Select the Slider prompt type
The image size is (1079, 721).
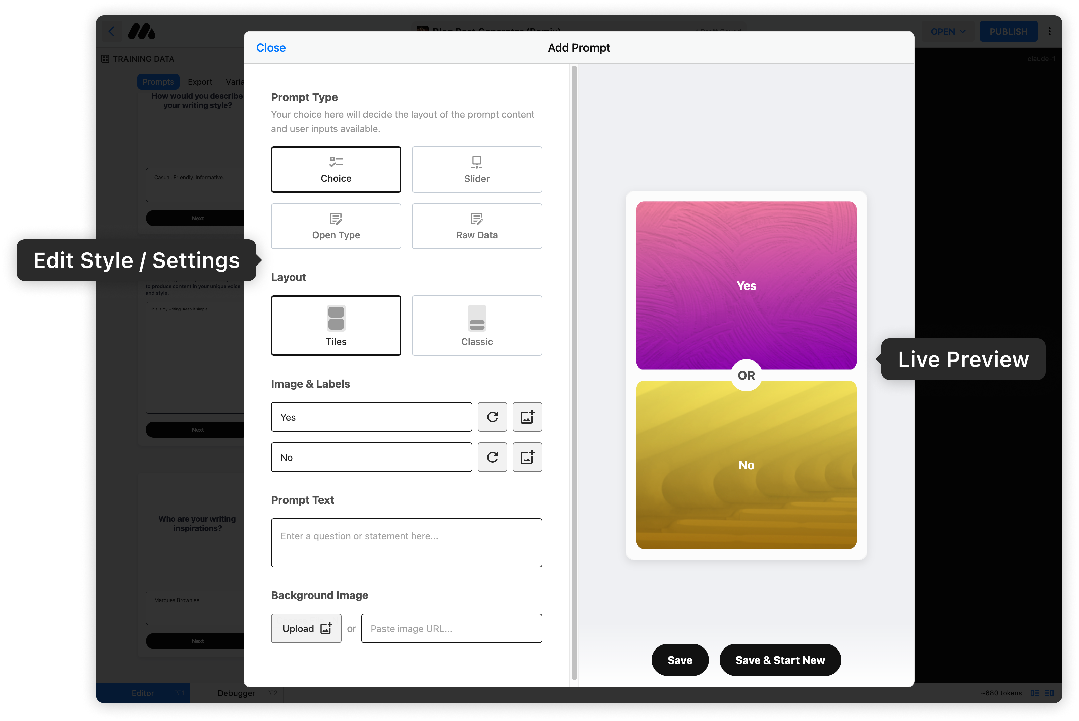click(x=476, y=169)
